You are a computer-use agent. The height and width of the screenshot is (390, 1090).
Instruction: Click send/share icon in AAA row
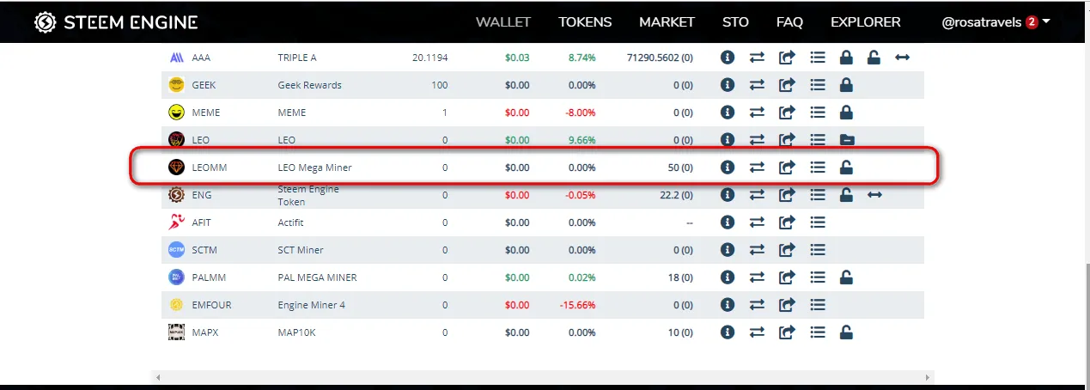pyautogui.click(x=787, y=58)
